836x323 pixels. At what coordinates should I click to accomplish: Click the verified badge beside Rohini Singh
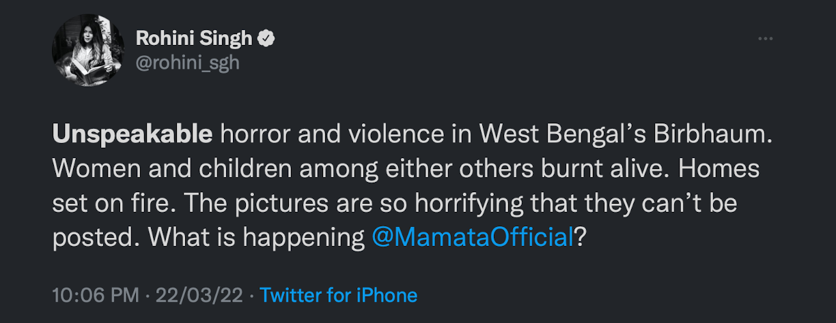click(x=266, y=39)
